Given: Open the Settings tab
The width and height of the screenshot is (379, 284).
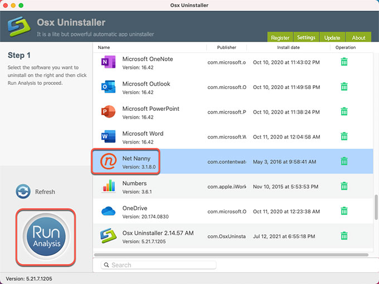Looking at the screenshot, I should pos(306,37).
